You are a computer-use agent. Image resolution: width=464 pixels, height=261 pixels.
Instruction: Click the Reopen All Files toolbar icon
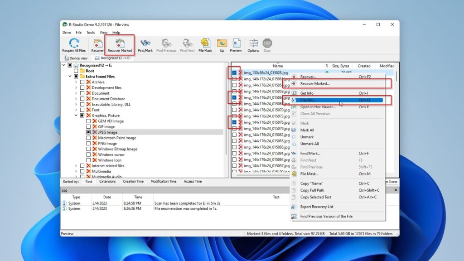point(74,43)
